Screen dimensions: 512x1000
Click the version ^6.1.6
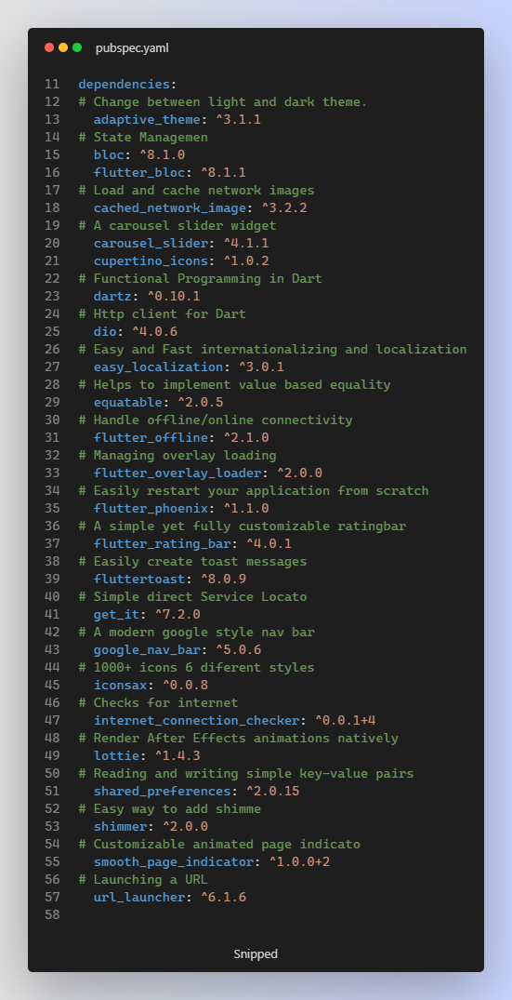pos(223,898)
